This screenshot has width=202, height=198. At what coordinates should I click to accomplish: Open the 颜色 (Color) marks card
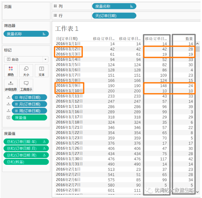(11, 71)
